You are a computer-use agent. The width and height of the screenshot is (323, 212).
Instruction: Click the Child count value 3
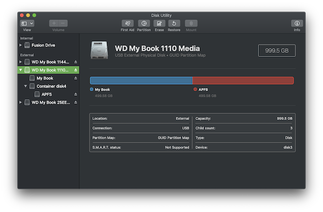click(291, 128)
